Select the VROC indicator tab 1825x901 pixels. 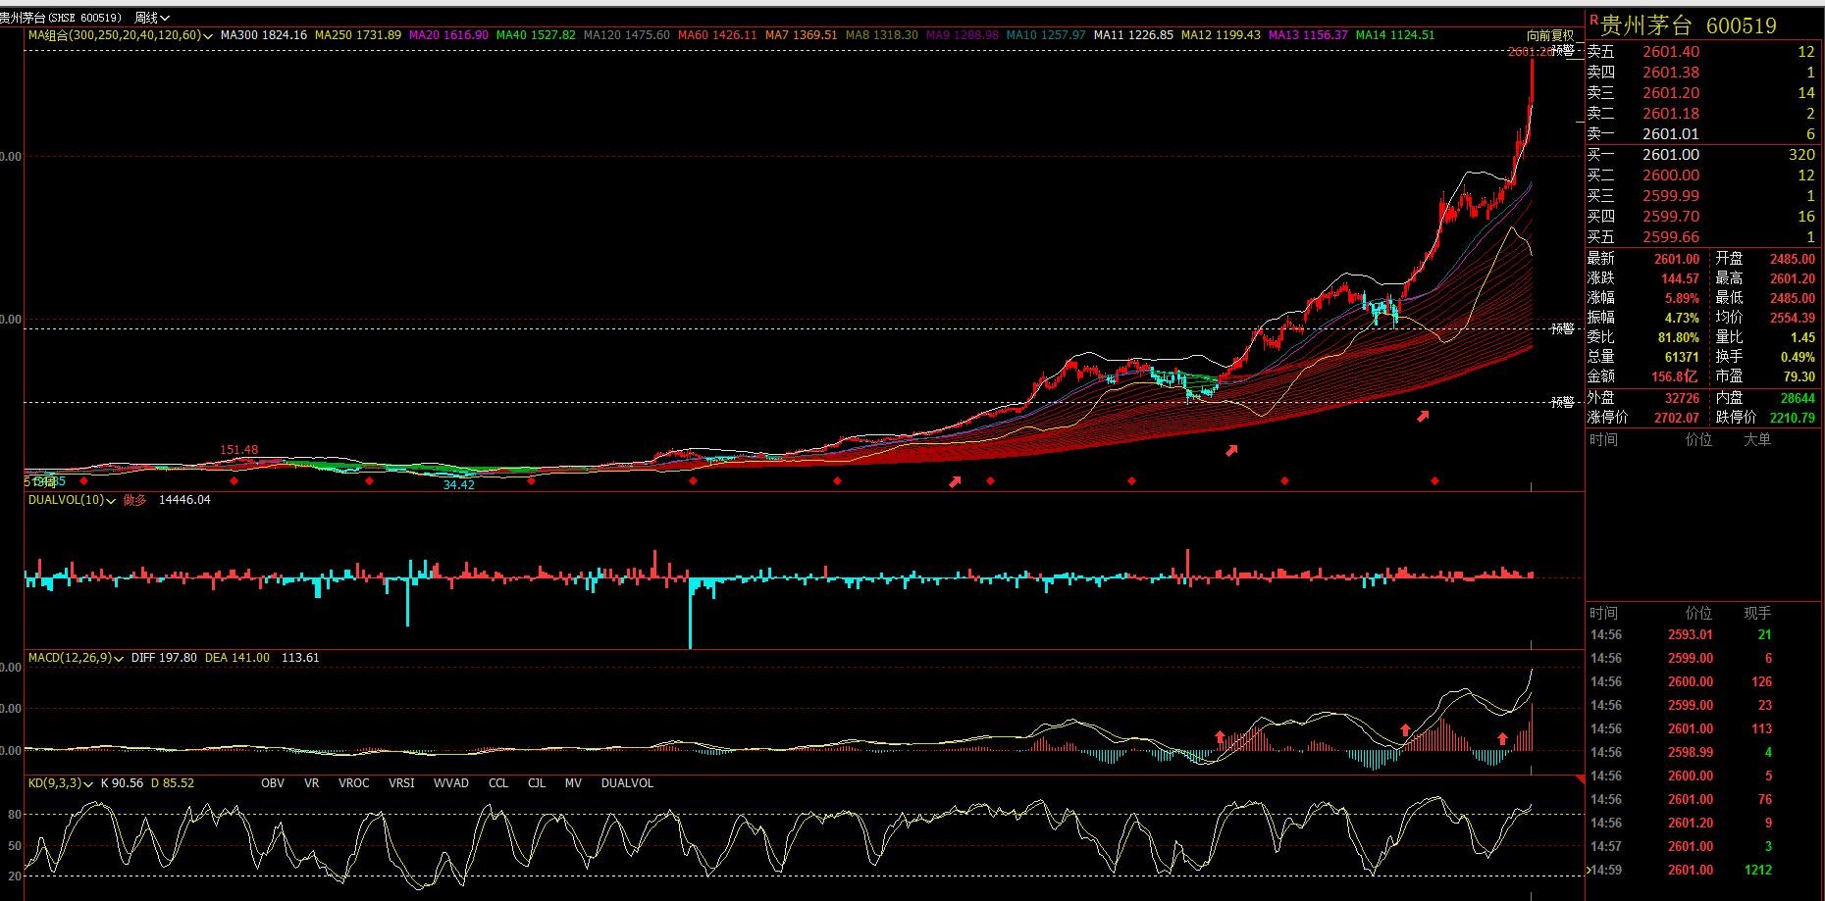click(354, 783)
